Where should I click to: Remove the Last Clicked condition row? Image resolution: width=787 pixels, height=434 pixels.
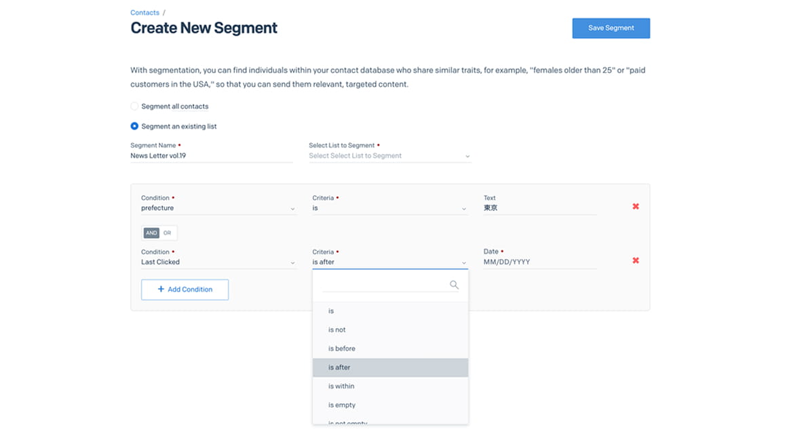pos(636,260)
